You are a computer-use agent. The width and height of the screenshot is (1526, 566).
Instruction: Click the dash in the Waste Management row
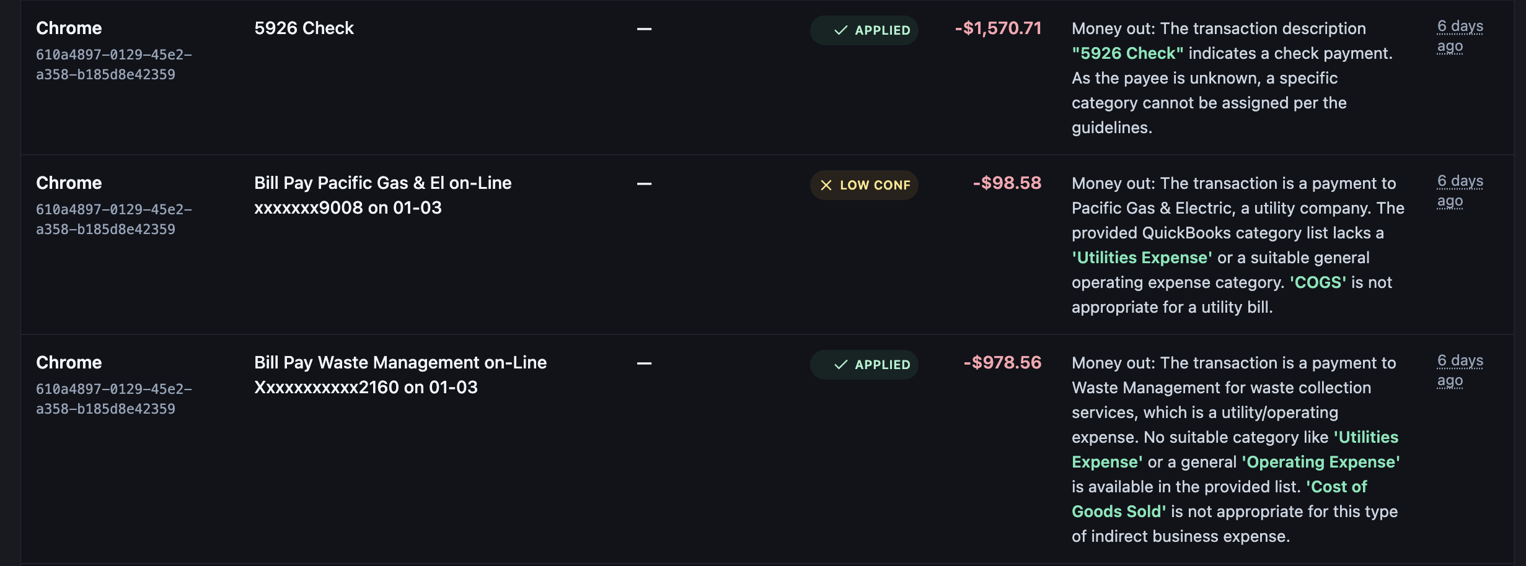pyautogui.click(x=644, y=364)
